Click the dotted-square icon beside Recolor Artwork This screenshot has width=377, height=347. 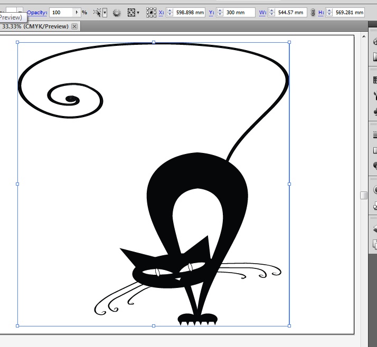coord(131,12)
